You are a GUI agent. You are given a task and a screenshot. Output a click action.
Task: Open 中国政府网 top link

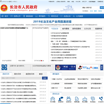click(x=51, y=1)
